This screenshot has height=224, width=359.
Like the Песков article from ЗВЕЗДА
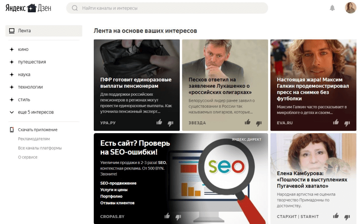click(x=247, y=122)
